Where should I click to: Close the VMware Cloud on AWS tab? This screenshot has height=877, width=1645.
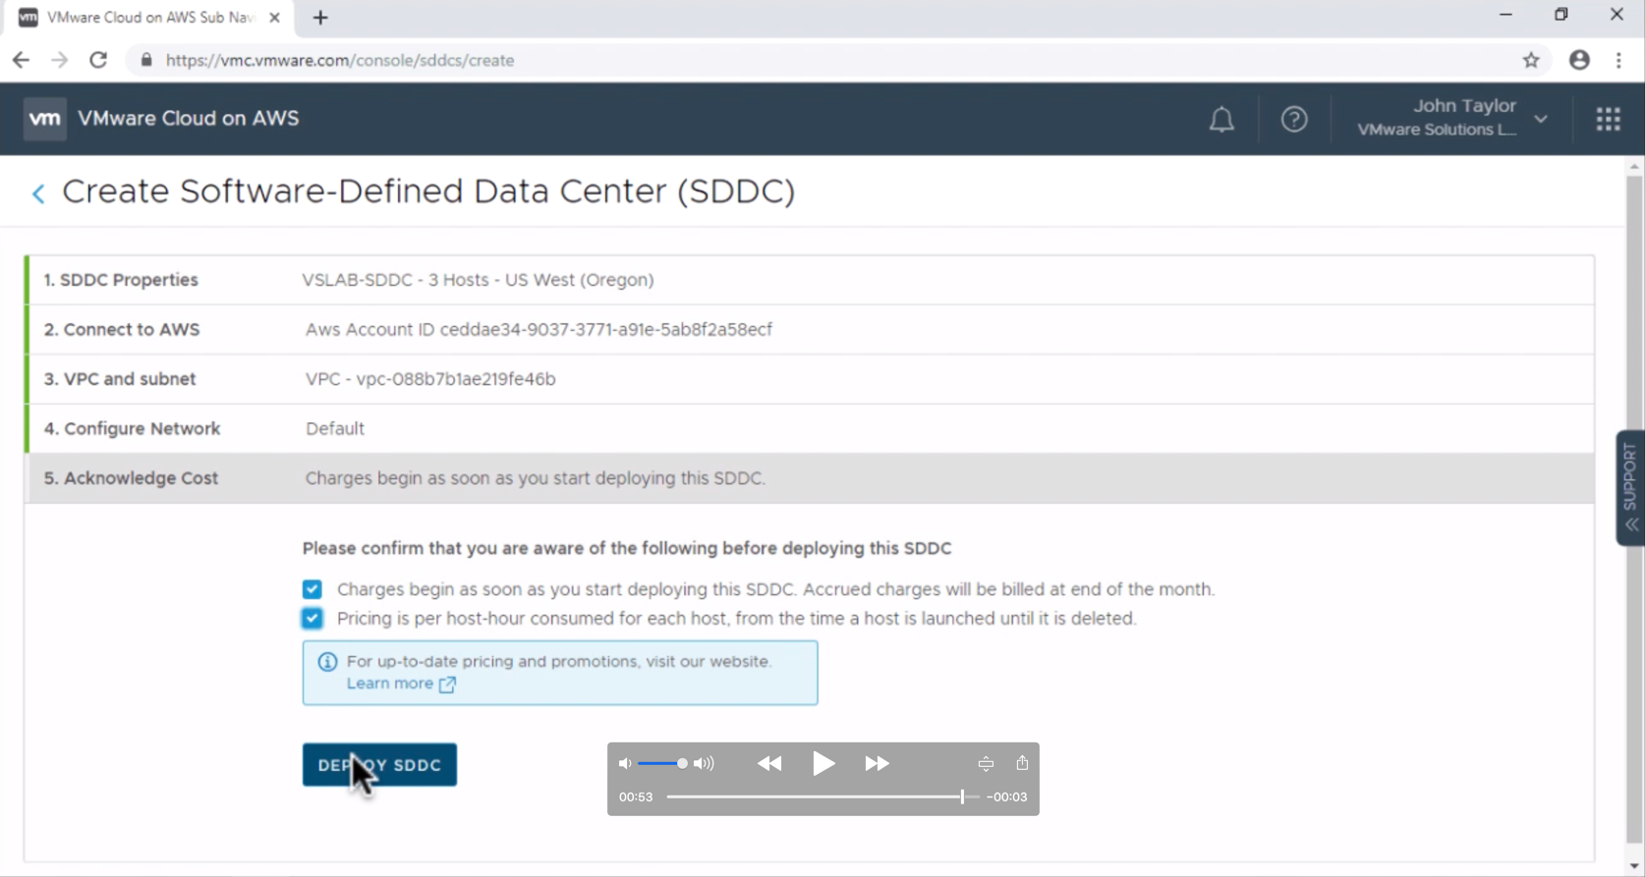coord(274,18)
